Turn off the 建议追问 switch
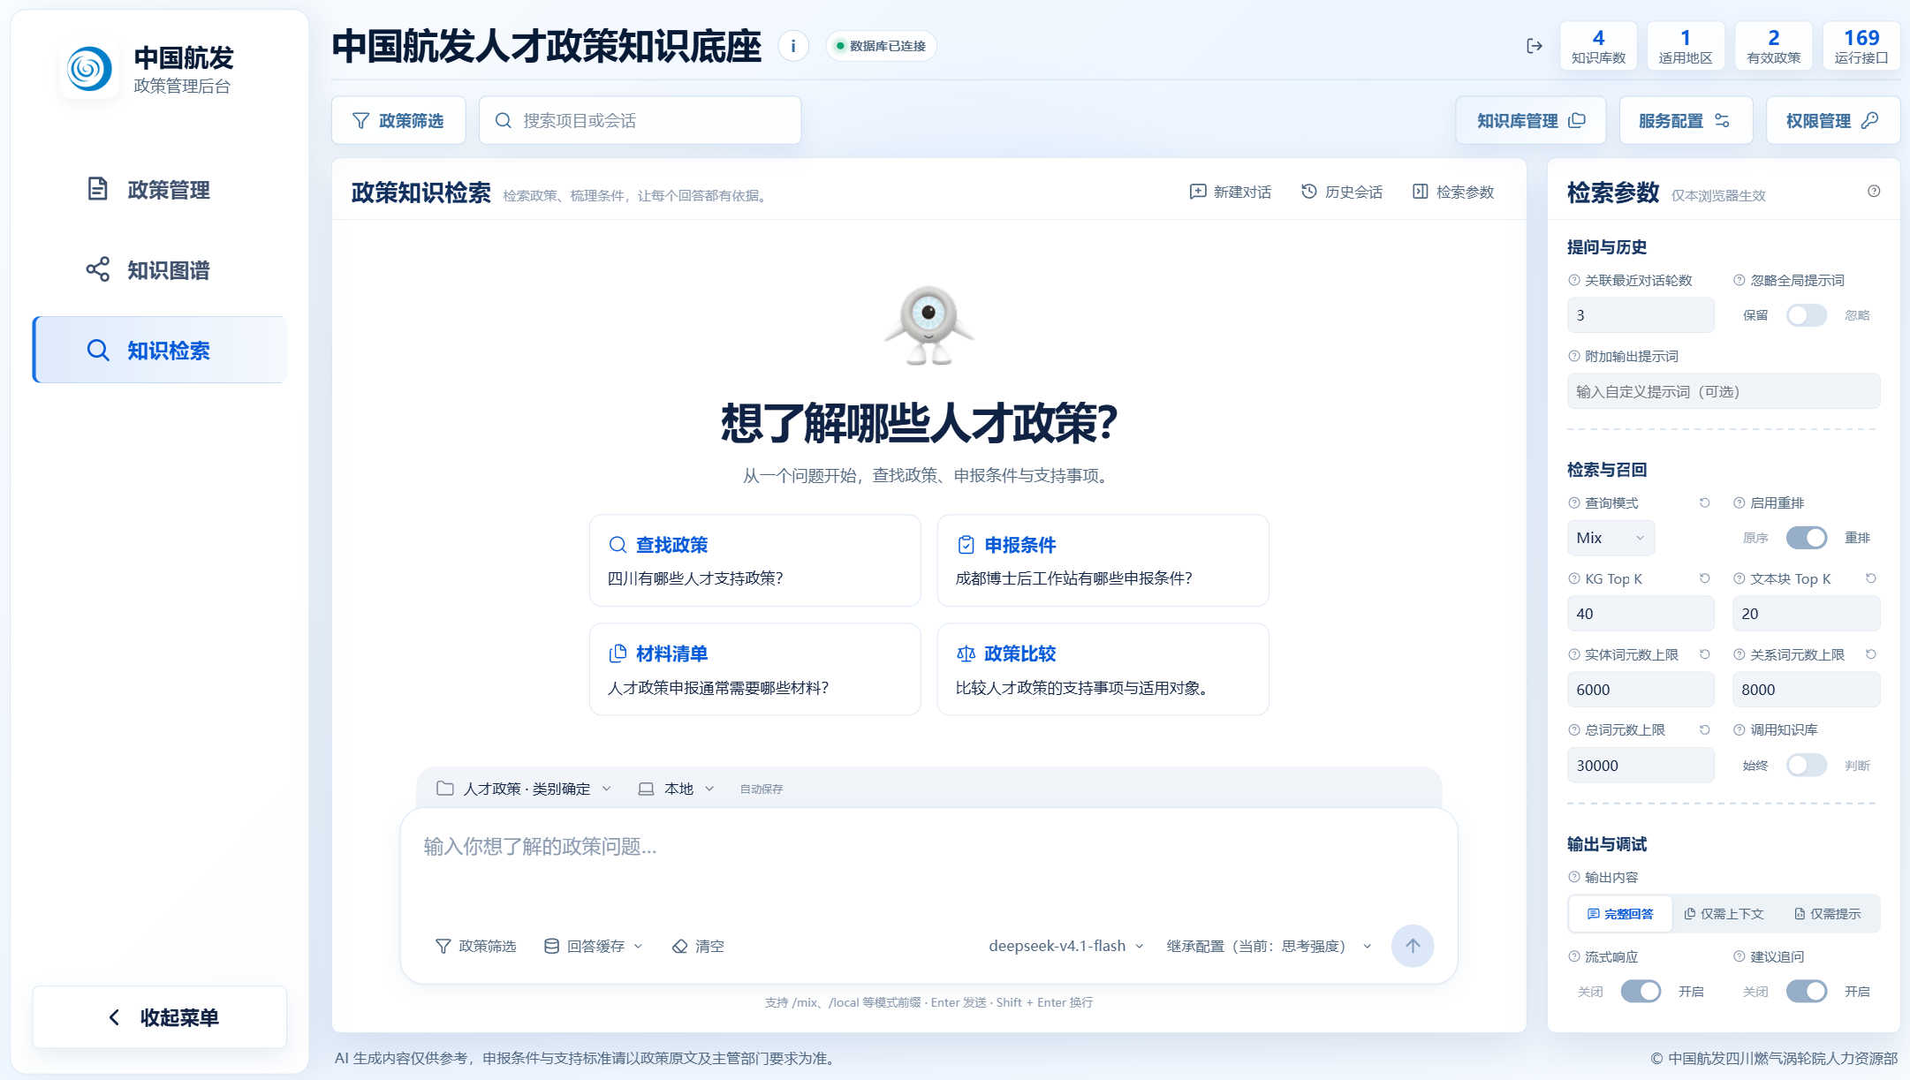The width and height of the screenshot is (1910, 1080). 1806,992
